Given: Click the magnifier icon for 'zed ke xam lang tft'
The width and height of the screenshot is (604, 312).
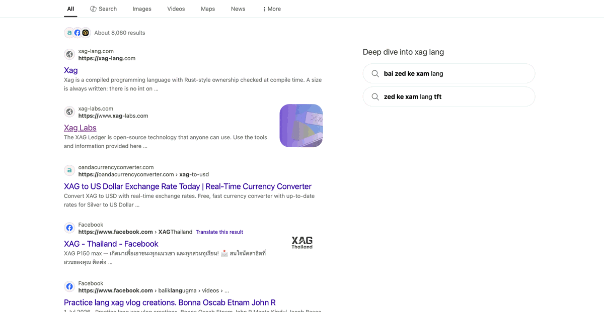Looking at the screenshot, I should click(375, 96).
